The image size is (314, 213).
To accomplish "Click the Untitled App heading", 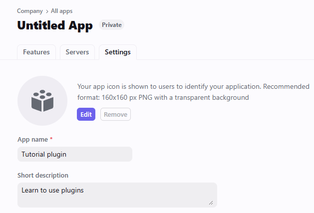I will pos(55,25).
